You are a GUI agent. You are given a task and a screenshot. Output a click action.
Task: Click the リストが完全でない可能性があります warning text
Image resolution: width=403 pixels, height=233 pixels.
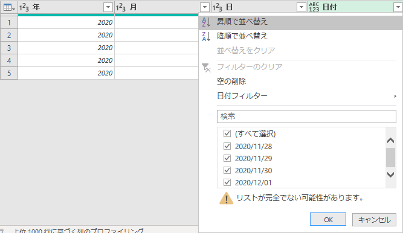pos(300,198)
